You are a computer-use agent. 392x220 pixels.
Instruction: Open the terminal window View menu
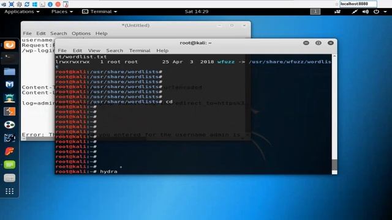[x=94, y=51]
